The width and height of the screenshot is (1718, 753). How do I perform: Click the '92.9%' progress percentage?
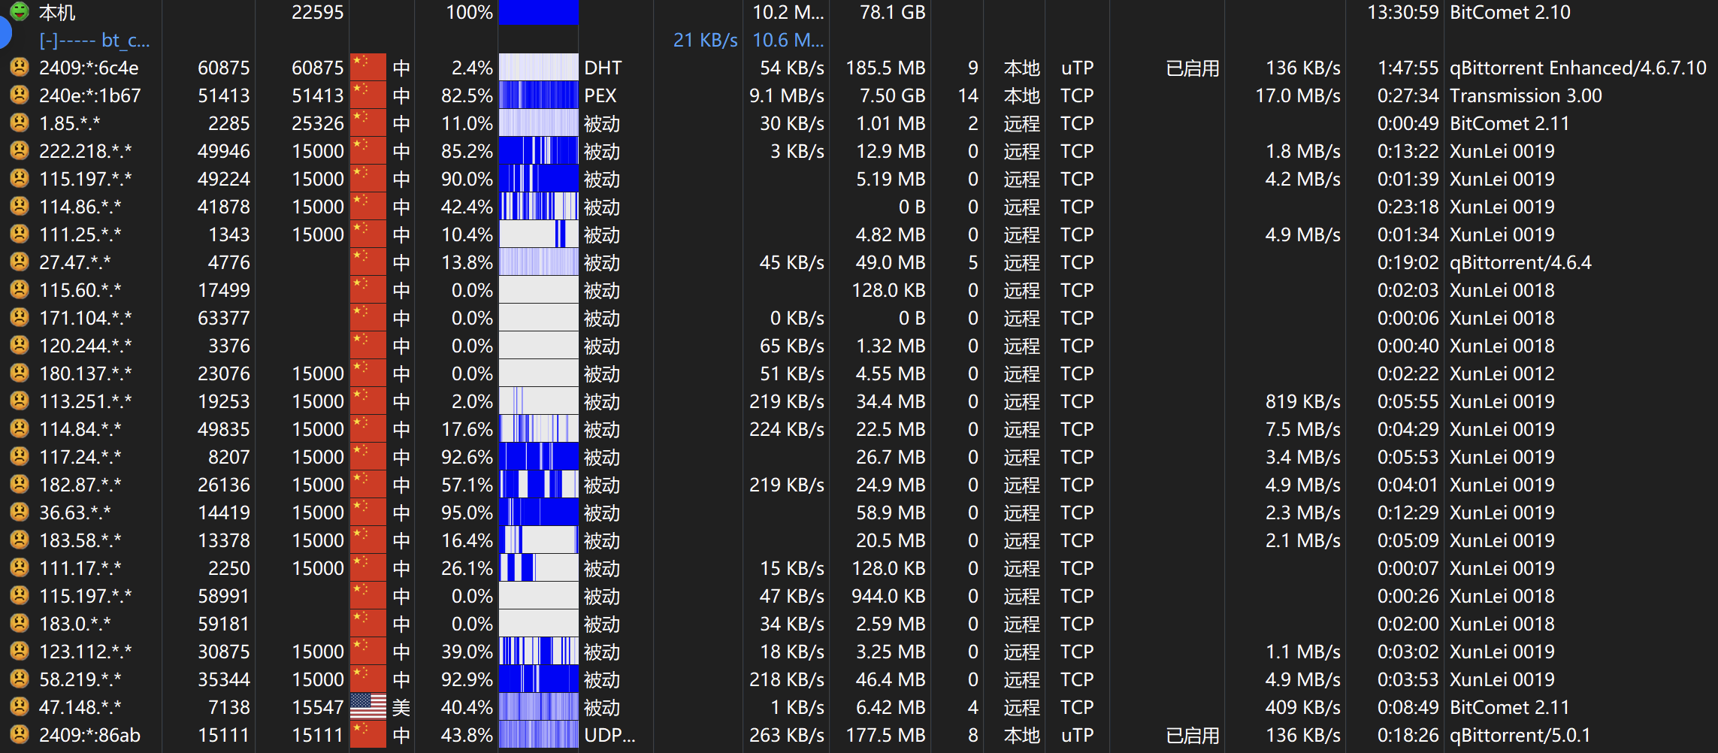click(x=467, y=679)
